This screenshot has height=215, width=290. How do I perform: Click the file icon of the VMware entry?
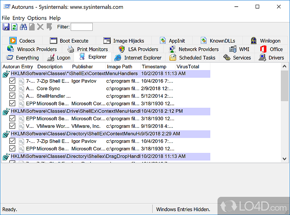(x=22, y=126)
